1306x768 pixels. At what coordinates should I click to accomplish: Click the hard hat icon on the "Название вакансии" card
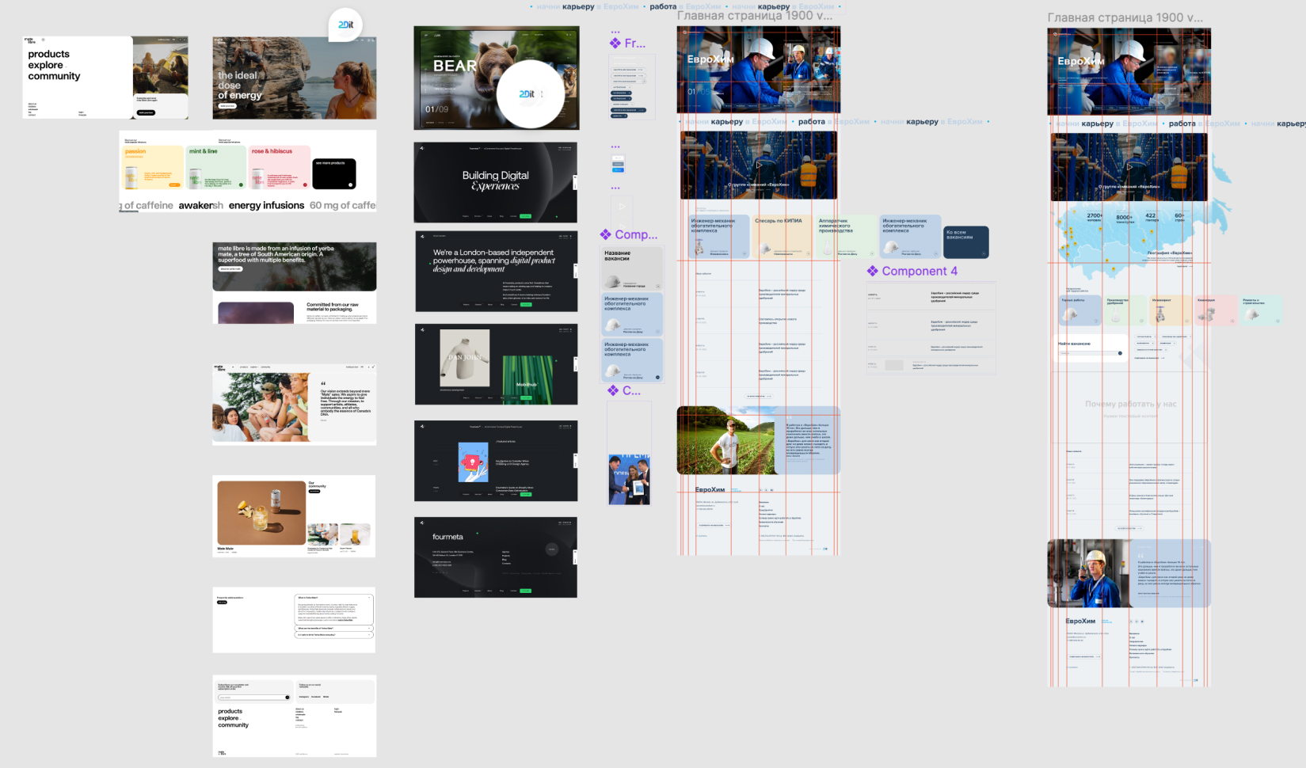click(x=611, y=281)
